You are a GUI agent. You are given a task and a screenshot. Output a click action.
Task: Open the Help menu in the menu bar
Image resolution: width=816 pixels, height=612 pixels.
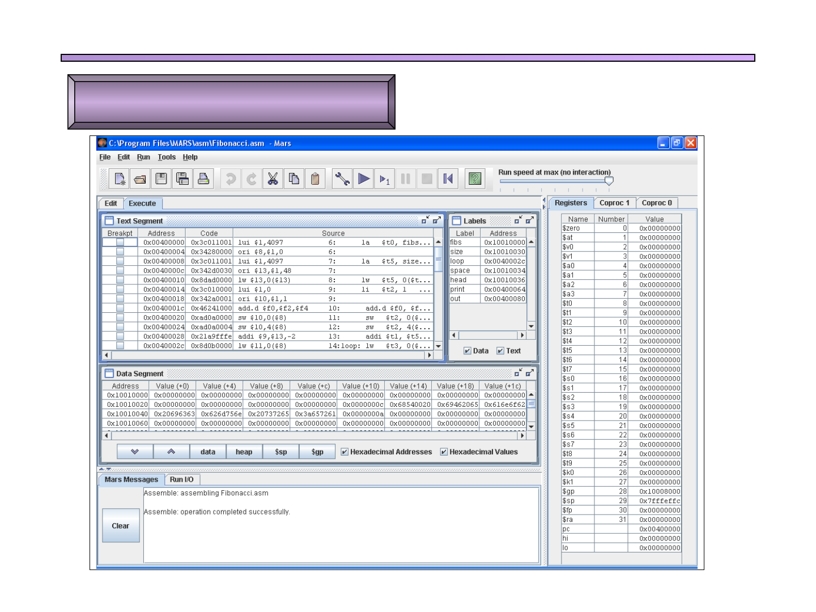pyautogui.click(x=190, y=157)
